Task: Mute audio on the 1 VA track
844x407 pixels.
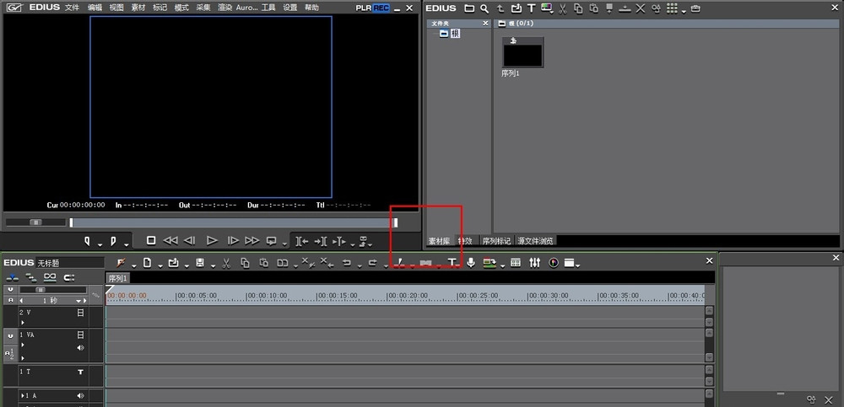Action: (x=81, y=347)
